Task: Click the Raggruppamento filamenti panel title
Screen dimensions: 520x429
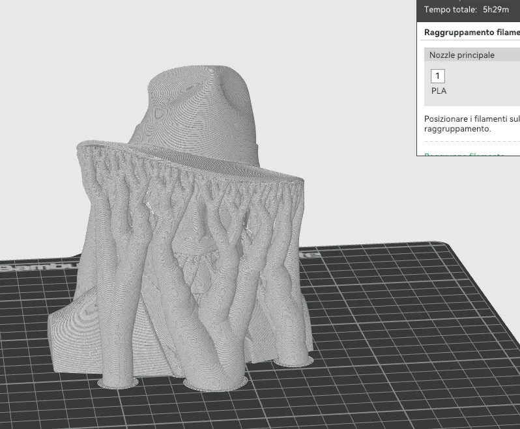Action: click(472, 32)
